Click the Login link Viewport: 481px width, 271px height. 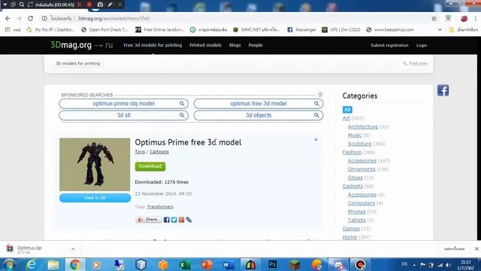[x=422, y=45]
